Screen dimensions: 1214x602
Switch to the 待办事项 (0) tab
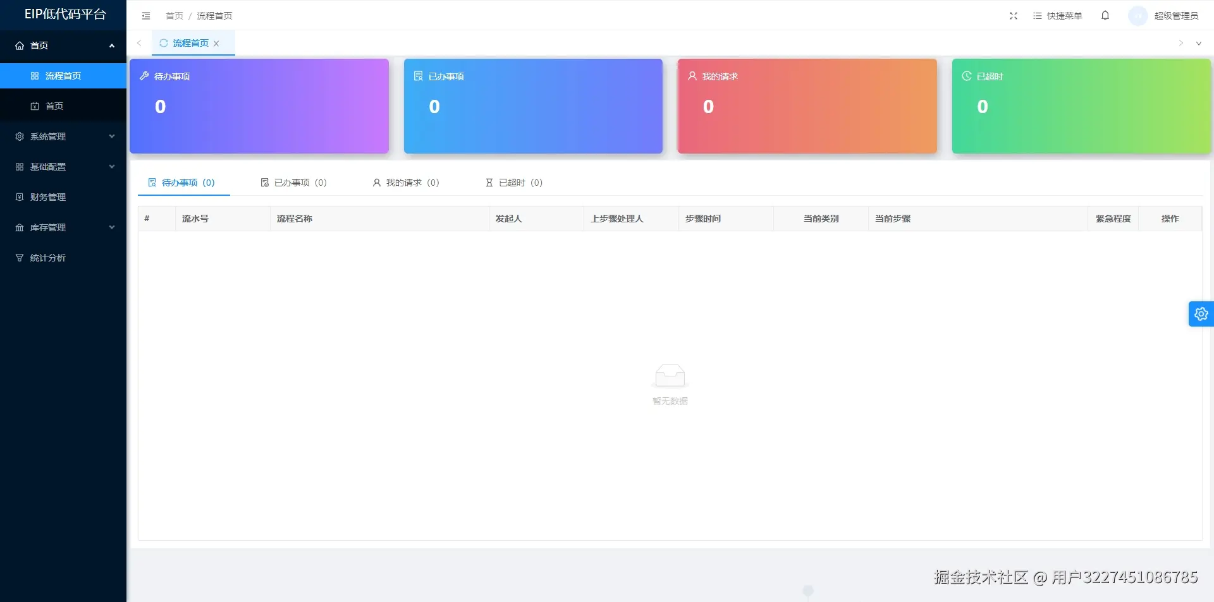tap(183, 183)
